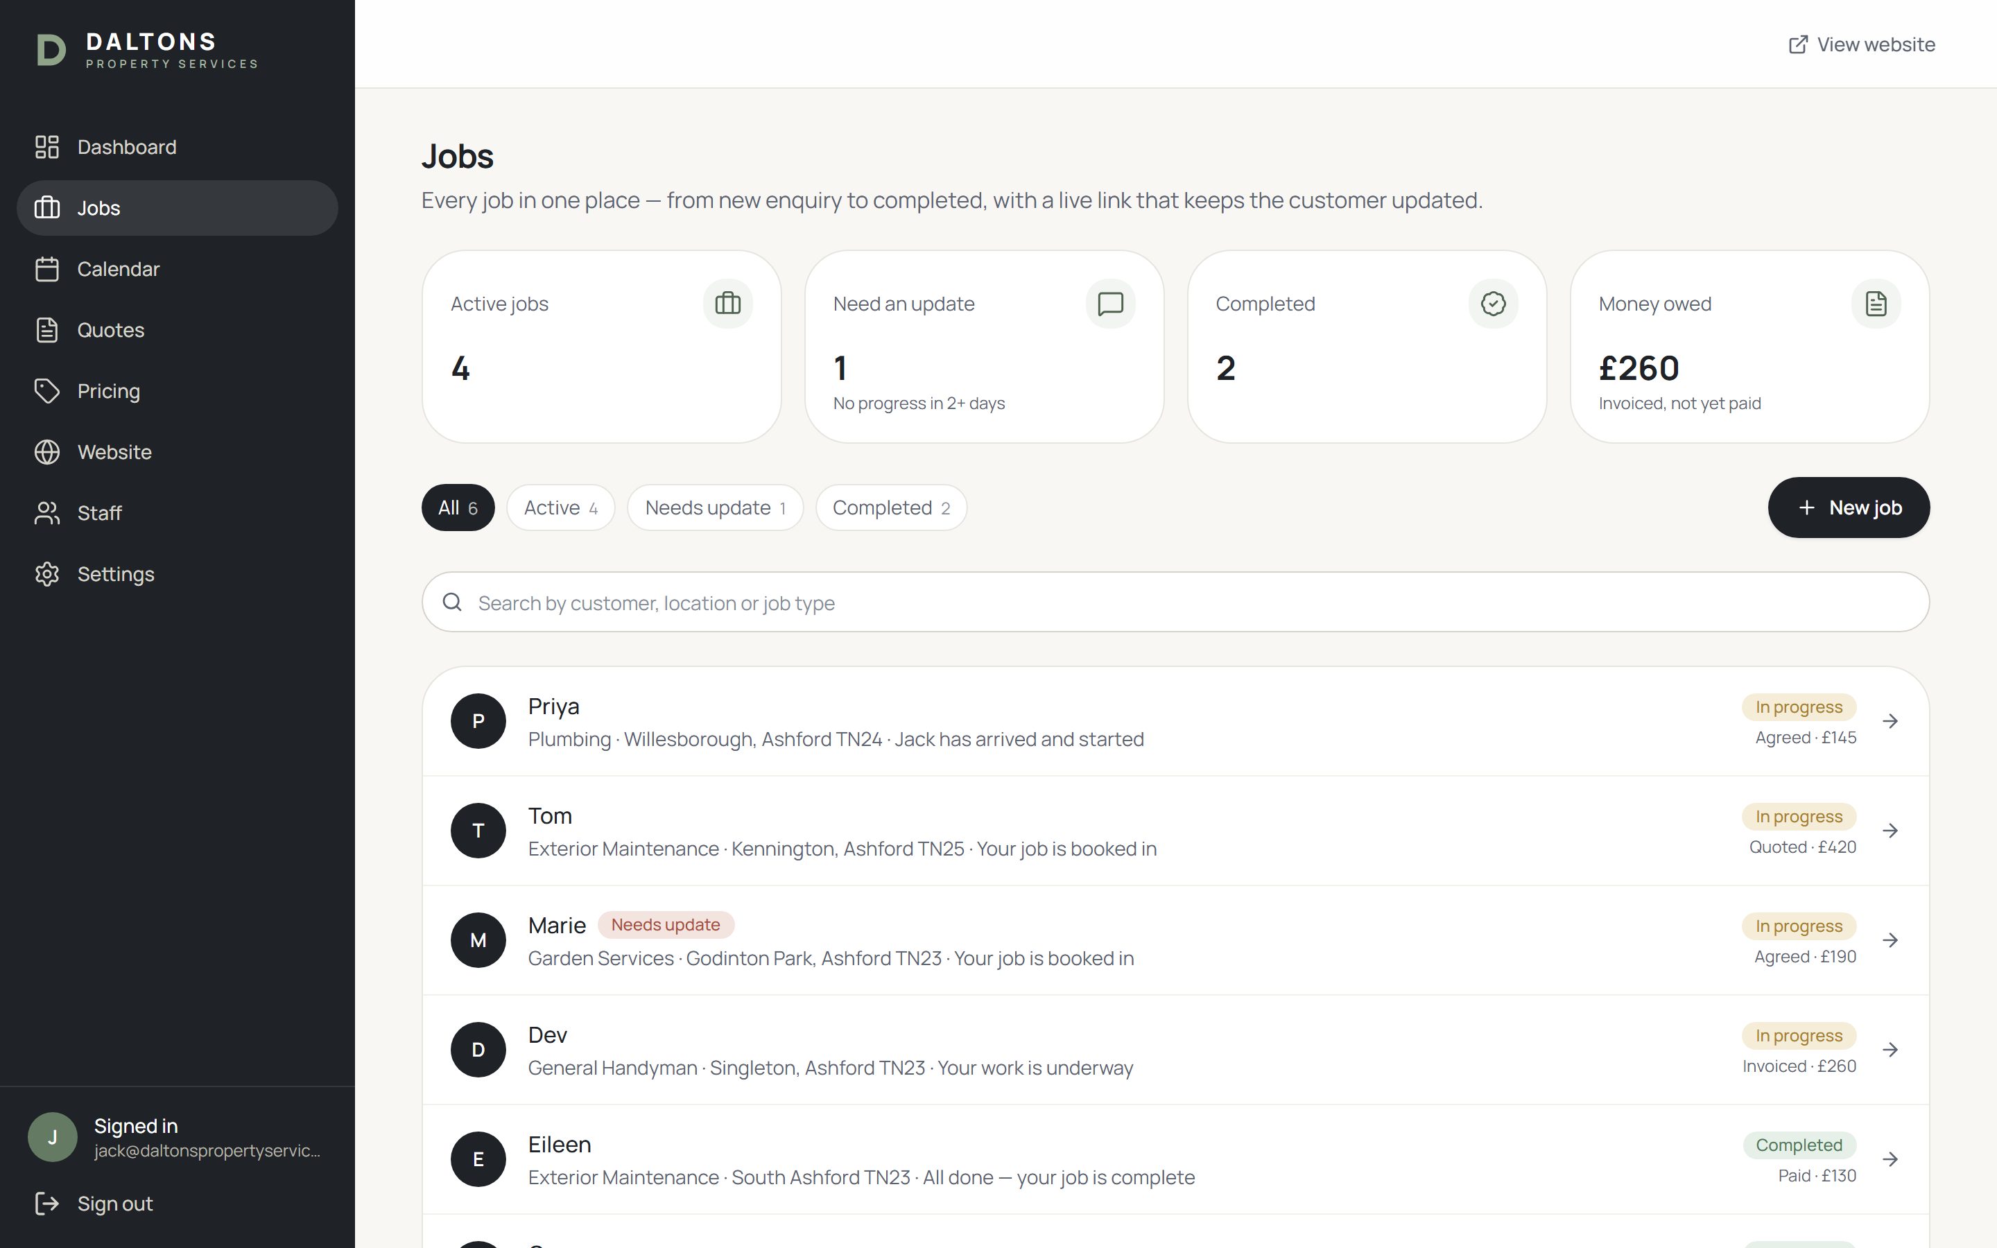Click the arrow icon on Dev's row
The height and width of the screenshot is (1248, 1997).
point(1890,1050)
